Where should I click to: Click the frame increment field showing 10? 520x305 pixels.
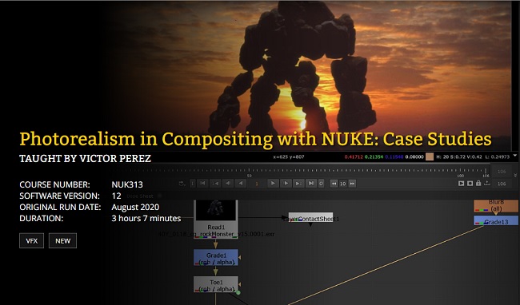pos(343,184)
